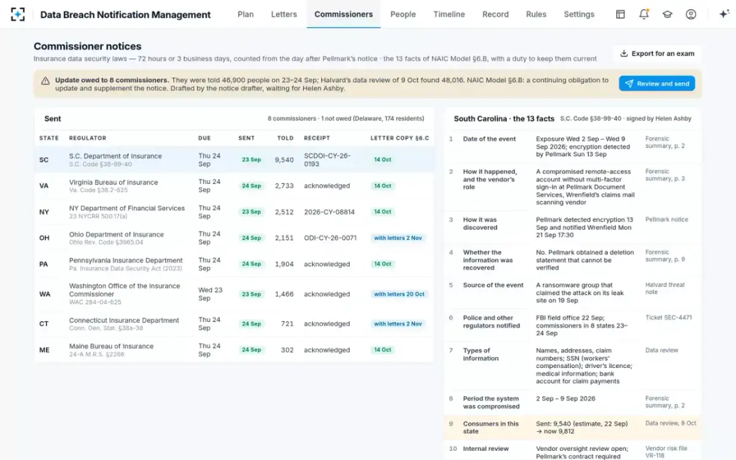Viewport: 736px width, 460px height.
Task: Click the 'Internal review' fact row
Action: pos(573,451)
